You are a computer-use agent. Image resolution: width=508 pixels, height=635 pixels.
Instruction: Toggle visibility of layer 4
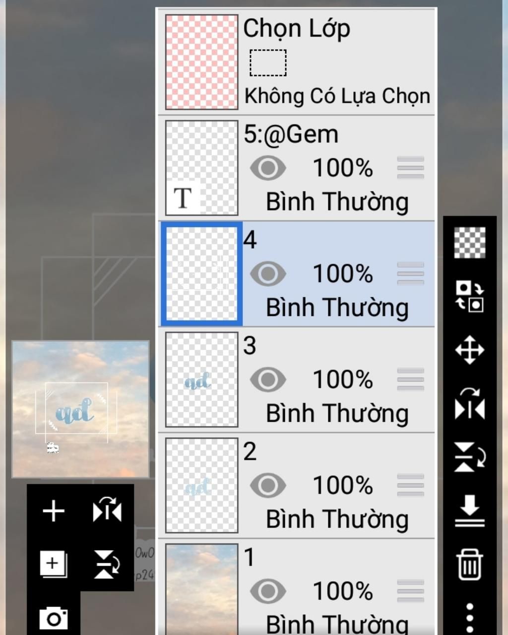click(x=268, y=274)
